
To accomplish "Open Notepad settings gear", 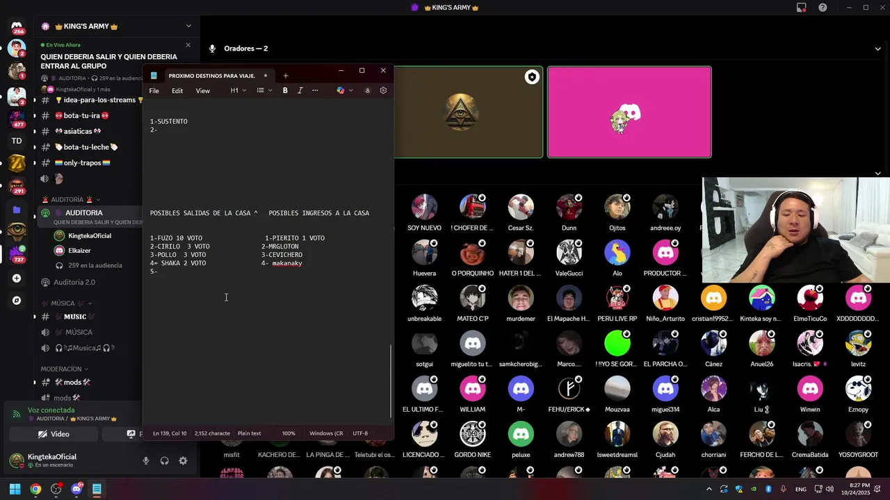I will coord(383,90).
